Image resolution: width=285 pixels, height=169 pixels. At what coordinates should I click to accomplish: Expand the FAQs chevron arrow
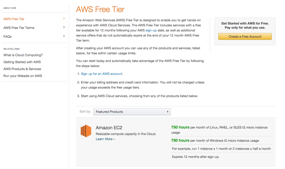pos(64,36)
